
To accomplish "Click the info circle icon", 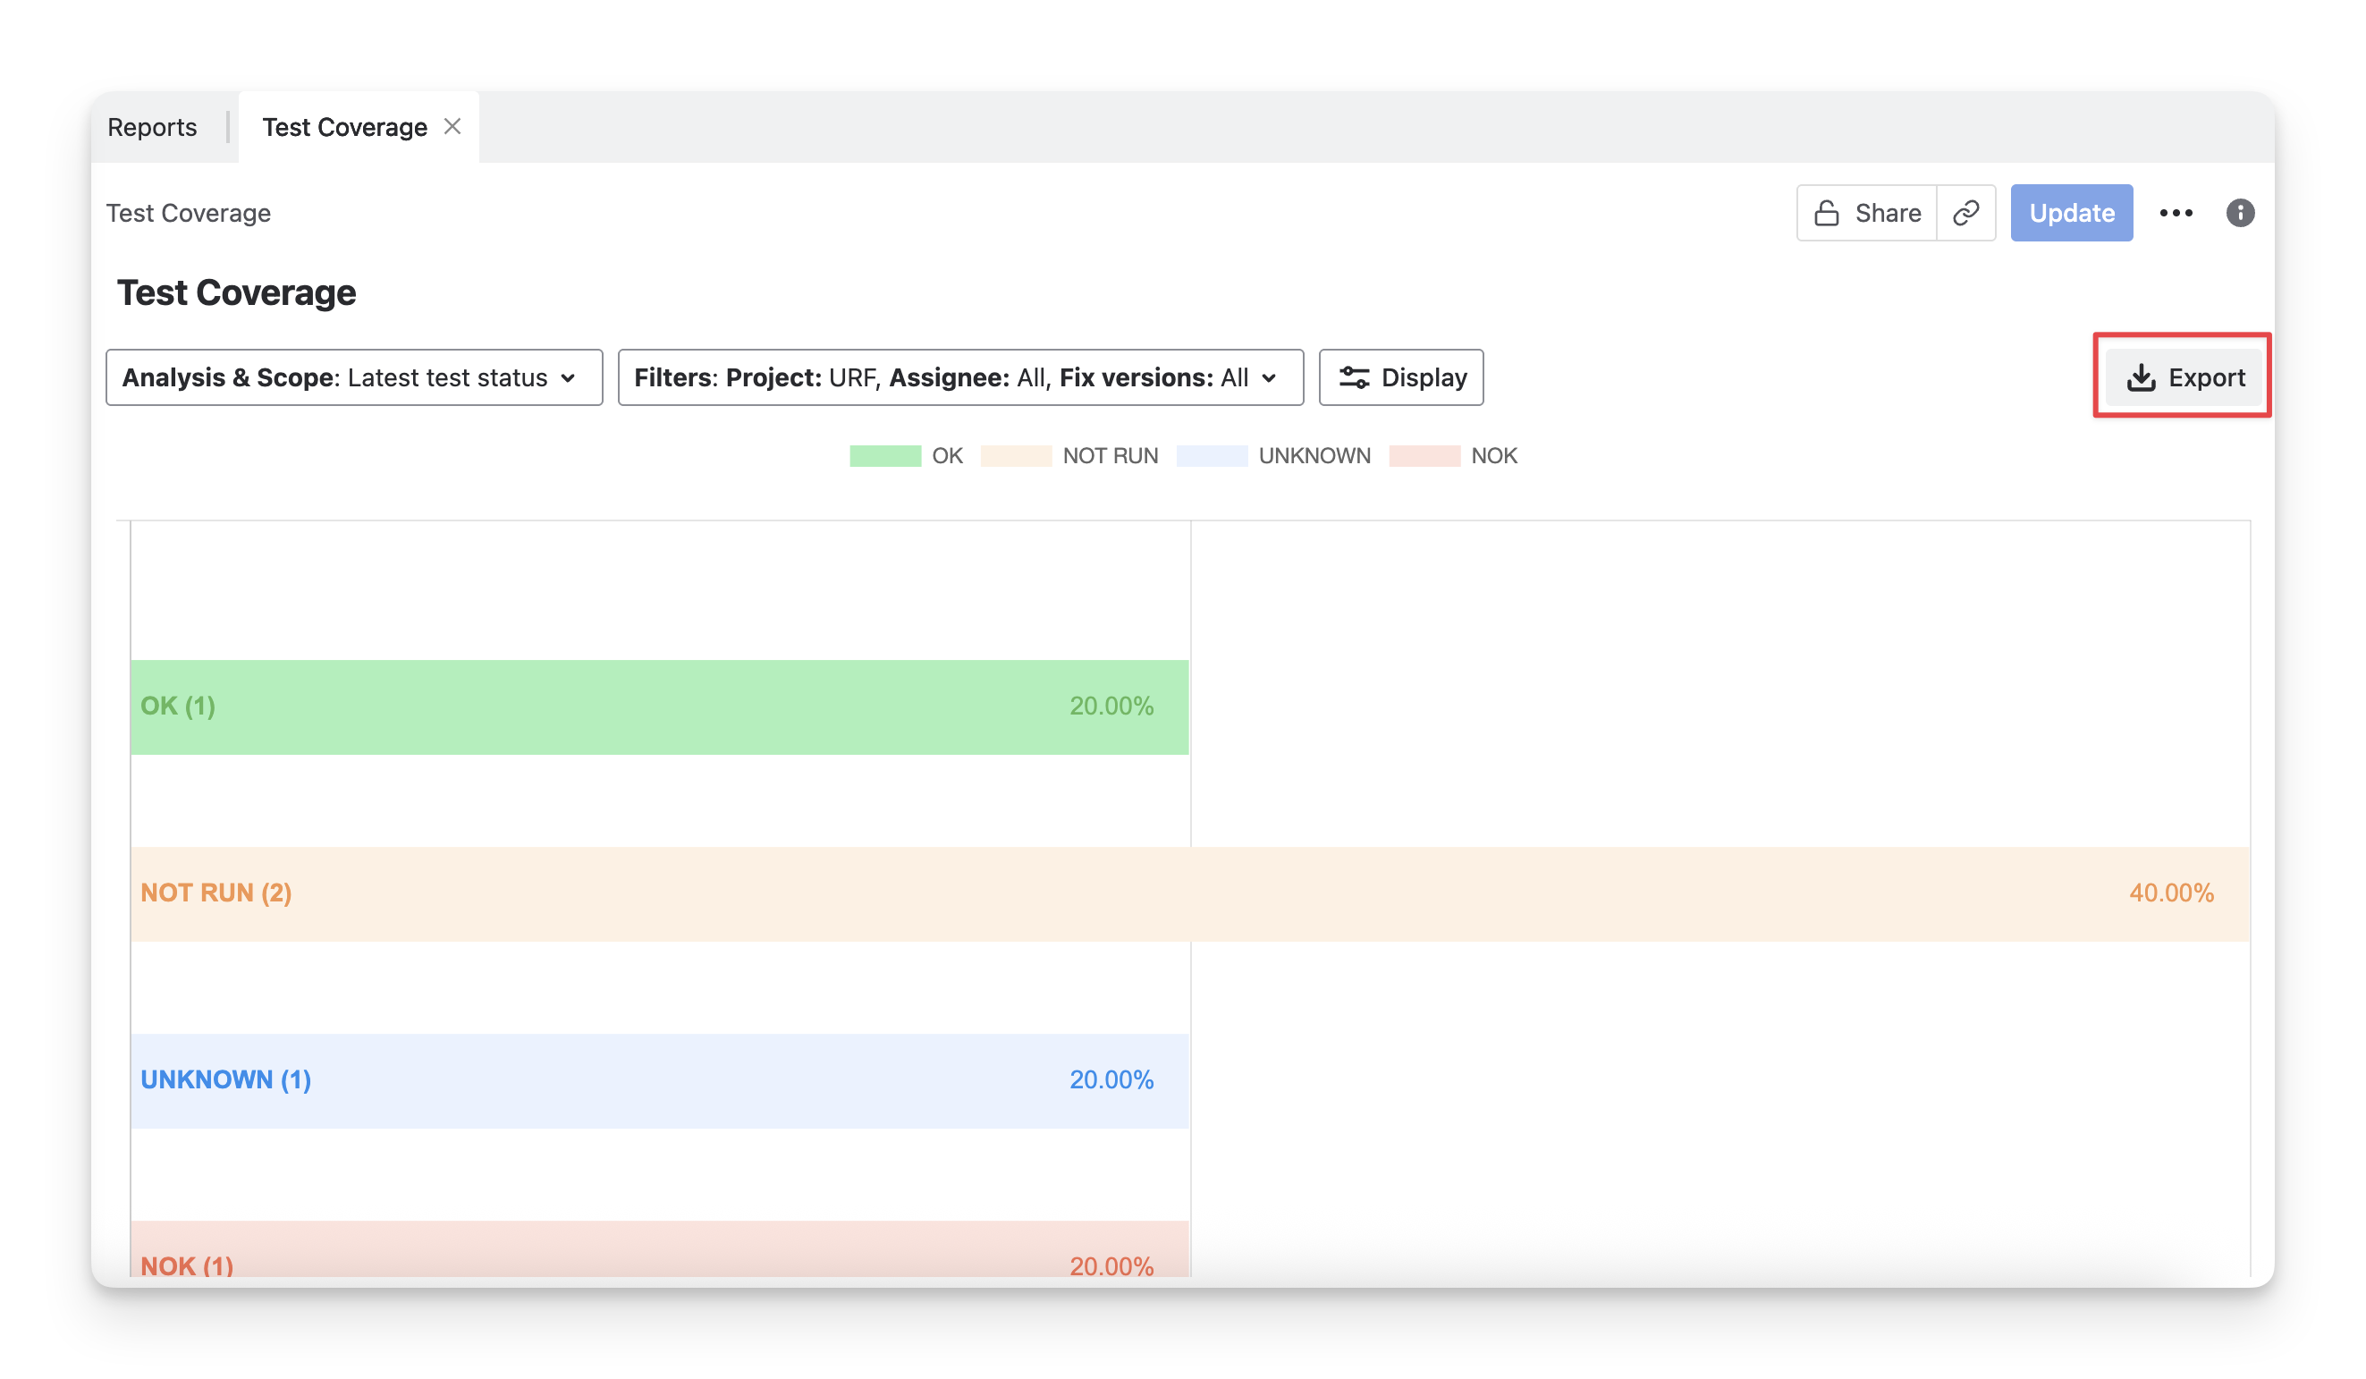I will pyautogui.click(x=2239, y=213).
